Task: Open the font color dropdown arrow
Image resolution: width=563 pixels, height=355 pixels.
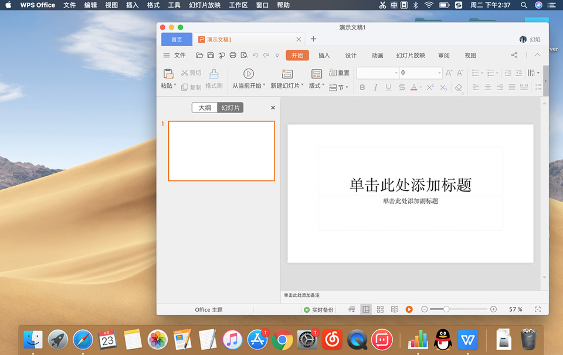Action: [421, 87]
